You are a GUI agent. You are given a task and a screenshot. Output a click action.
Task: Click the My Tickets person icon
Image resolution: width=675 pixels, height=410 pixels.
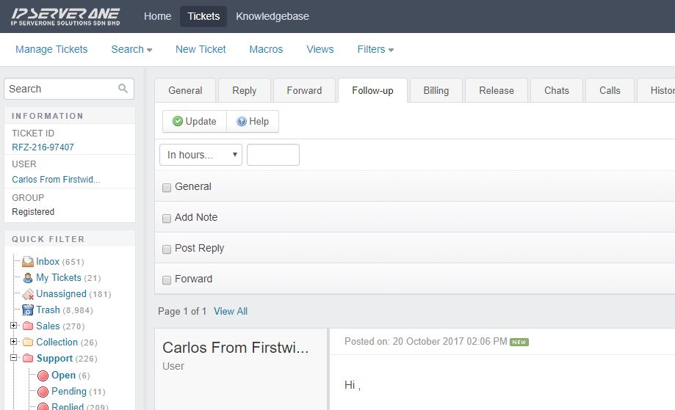point(27,278)
